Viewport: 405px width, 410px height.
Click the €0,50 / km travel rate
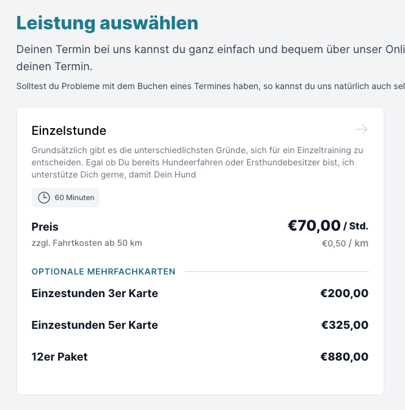345,243
